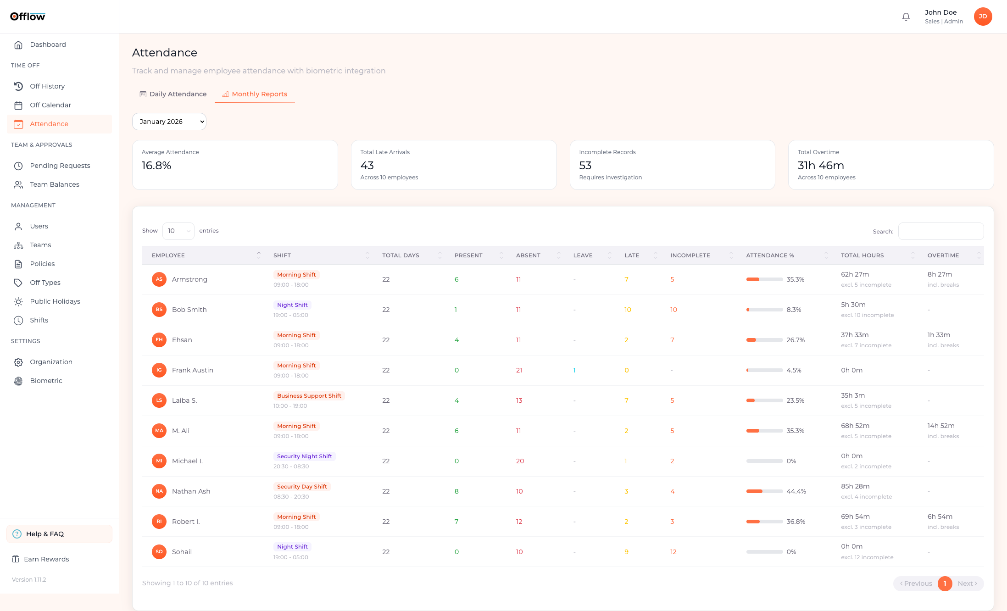Viewport: 1007px width, 611px height.
Task: Click JD user avatar in header
Action: click(x=983, y=17)
